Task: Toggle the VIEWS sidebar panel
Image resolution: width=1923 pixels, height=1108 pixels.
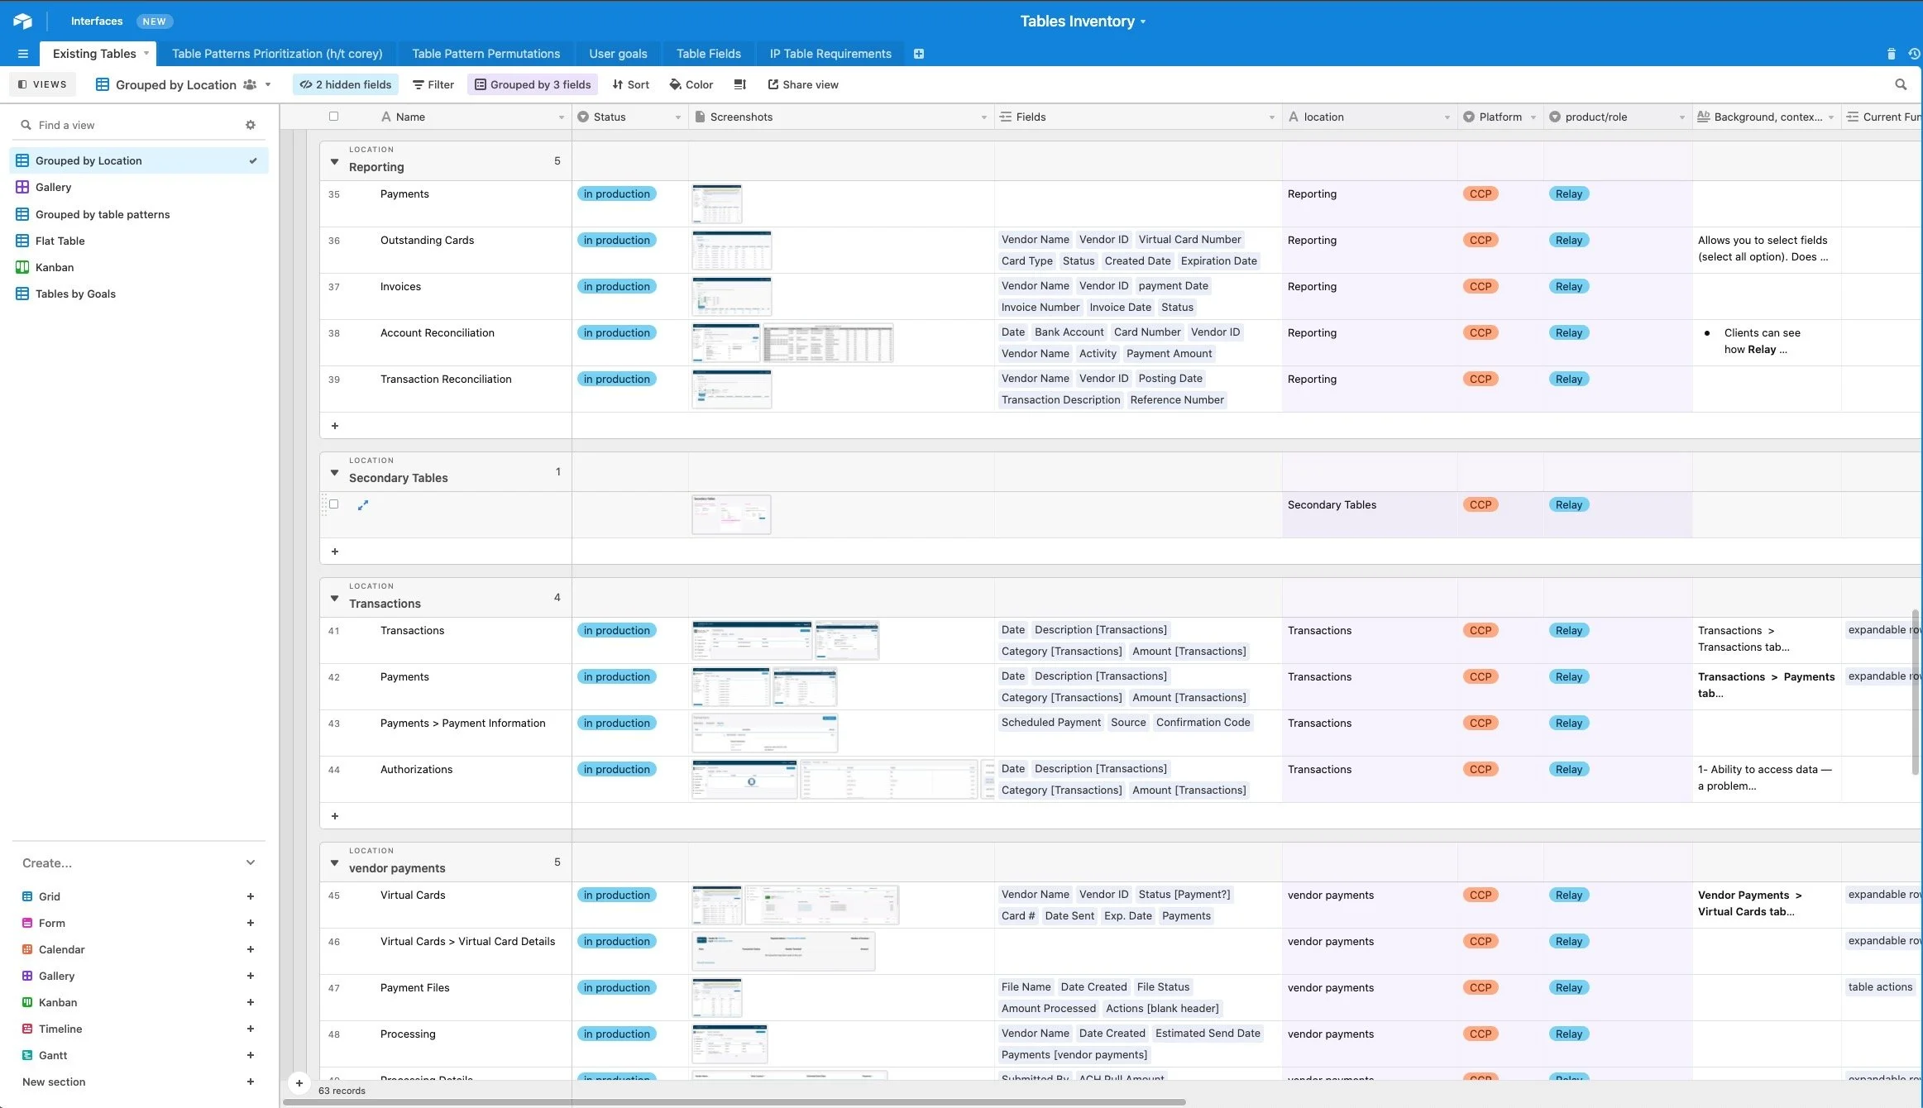Action: click(42, 84)
